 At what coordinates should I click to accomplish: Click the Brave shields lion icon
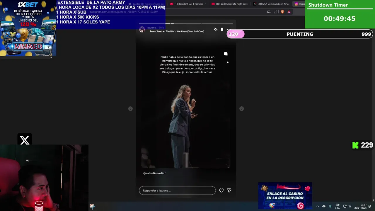(x=282, y=12)
